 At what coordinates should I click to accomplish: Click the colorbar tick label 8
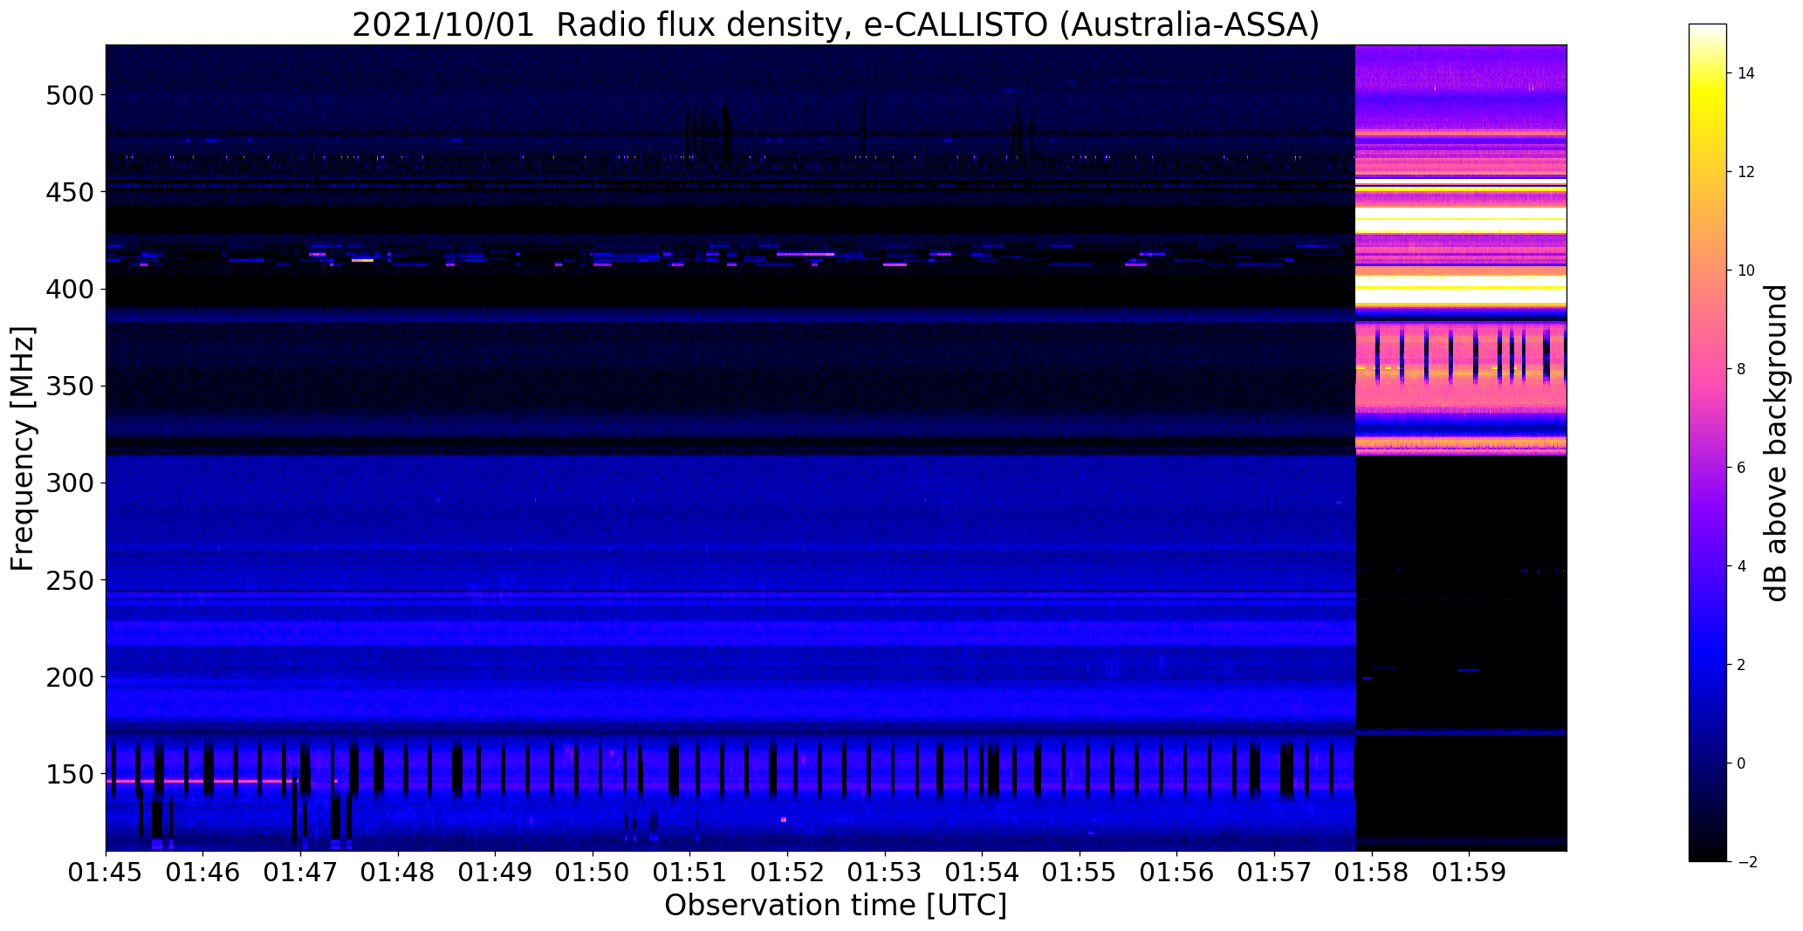[x=1742, y=369]
